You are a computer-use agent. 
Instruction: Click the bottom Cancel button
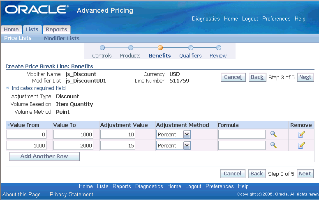(x=233, y=174)
